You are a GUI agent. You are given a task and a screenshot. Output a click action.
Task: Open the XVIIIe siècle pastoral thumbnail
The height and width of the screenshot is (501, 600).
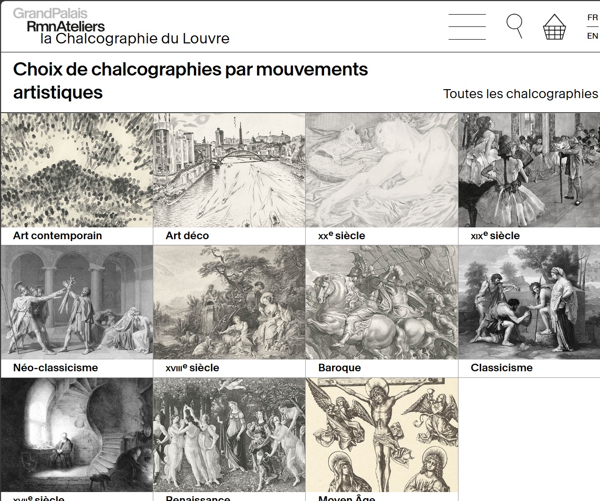(x=229, y=302)
